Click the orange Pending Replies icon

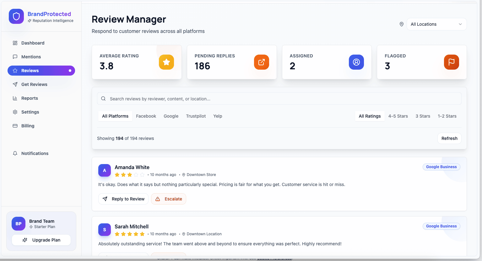point(261,62)
